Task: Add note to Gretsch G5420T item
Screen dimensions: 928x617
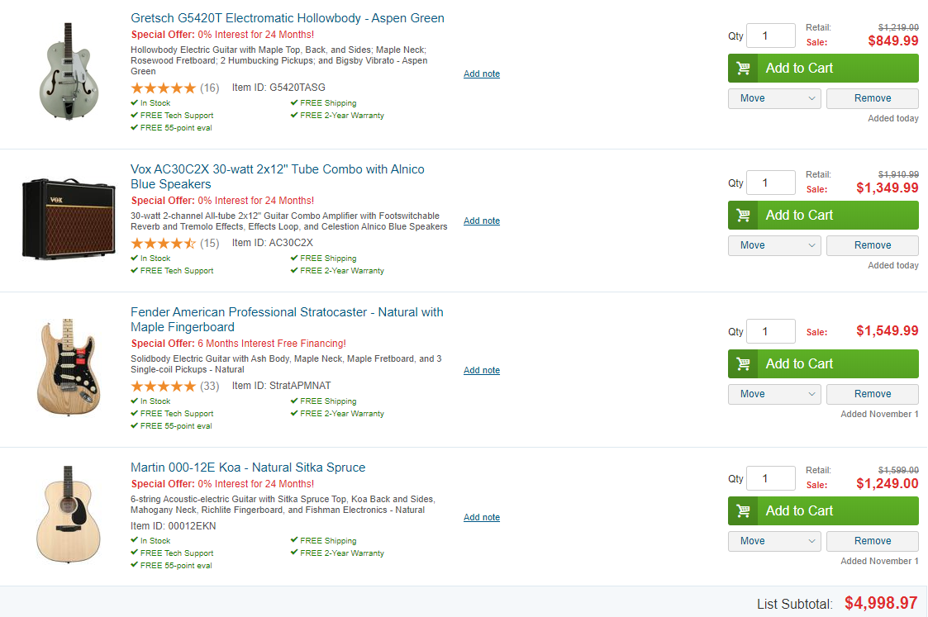Action: point(482,74)
